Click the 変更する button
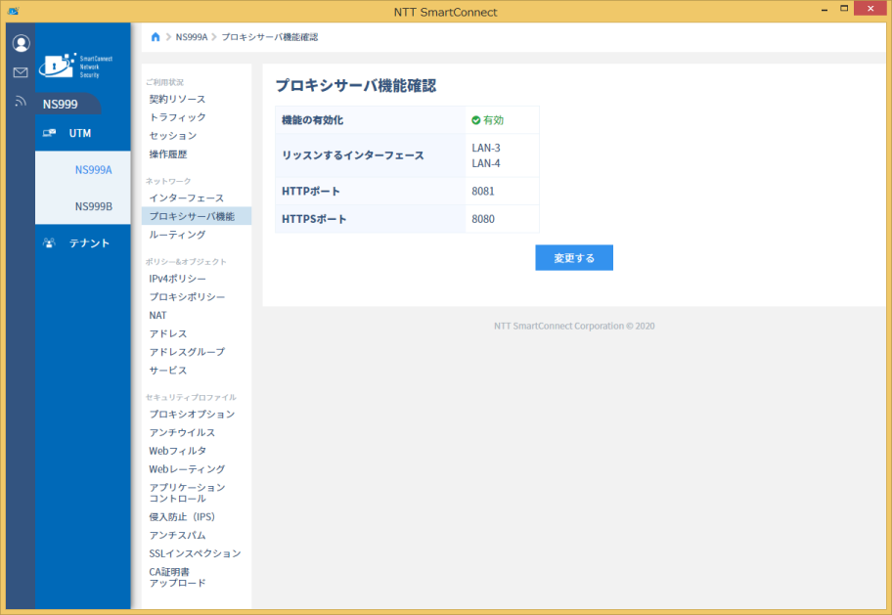 click(x=574, y=258)
